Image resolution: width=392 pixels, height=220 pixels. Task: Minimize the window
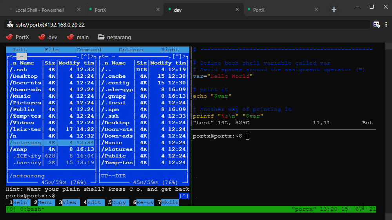click(x=358, y=7)
